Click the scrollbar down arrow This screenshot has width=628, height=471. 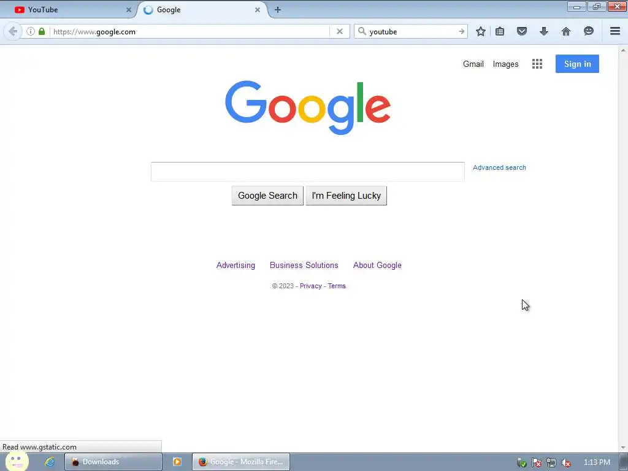click(623, 447)
